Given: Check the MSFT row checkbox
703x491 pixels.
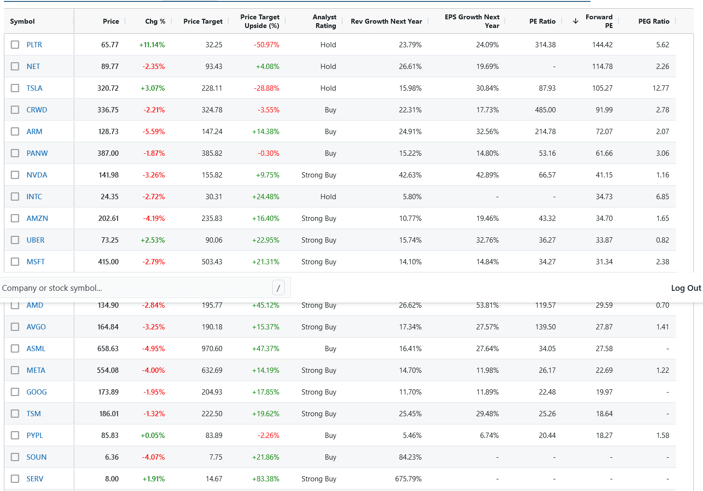Looking at the screenshot, I should pyautogui.click(x=15, y=261).
